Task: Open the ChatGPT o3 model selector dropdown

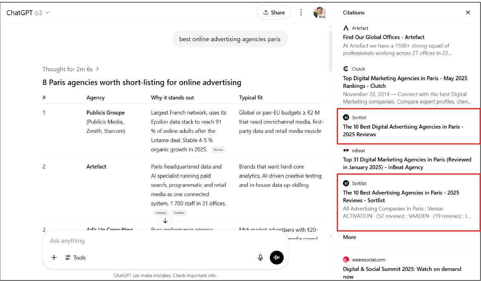Action: (28, 13)
